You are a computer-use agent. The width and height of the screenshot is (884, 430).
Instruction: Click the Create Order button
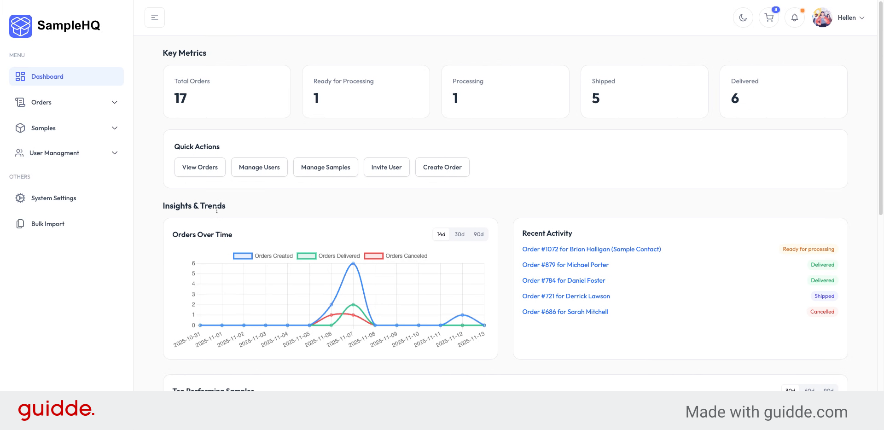(x=442, y=167)
